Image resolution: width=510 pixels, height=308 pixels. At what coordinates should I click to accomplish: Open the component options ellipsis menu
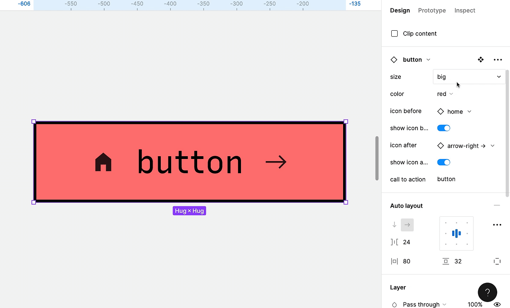(x=497, y=59)
